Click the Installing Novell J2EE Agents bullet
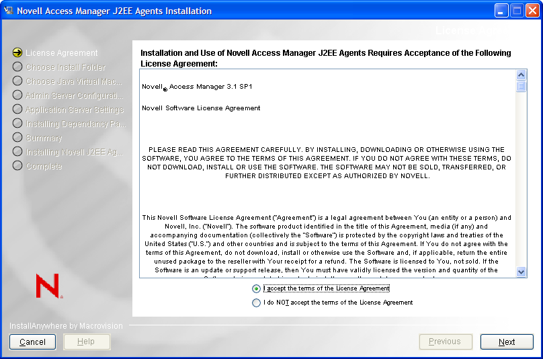The image size is (543, 359). (17, 151)
